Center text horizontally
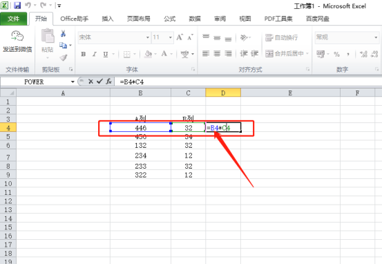Image resolution: width=382 pixels, height=264 pixels. tap(217, 53)
